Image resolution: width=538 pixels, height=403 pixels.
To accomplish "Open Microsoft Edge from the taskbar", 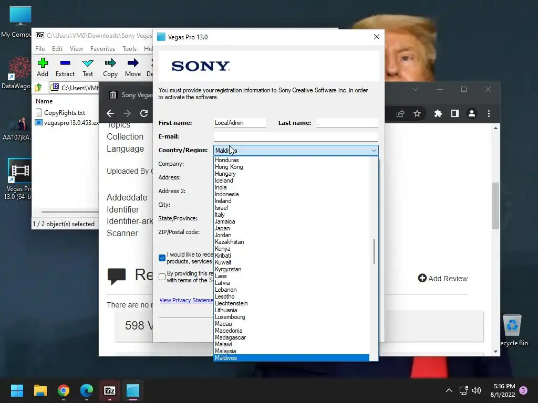I will pos(87,390).
